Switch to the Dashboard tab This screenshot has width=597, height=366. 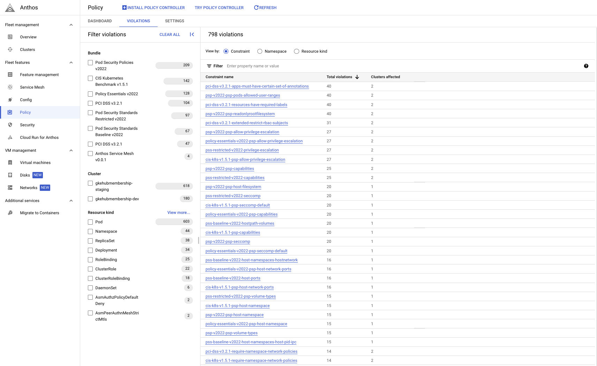[100, 21]
